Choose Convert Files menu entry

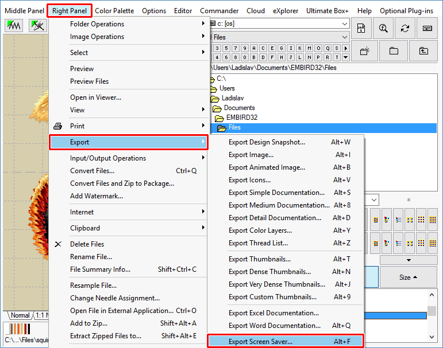tap(129, 171)
